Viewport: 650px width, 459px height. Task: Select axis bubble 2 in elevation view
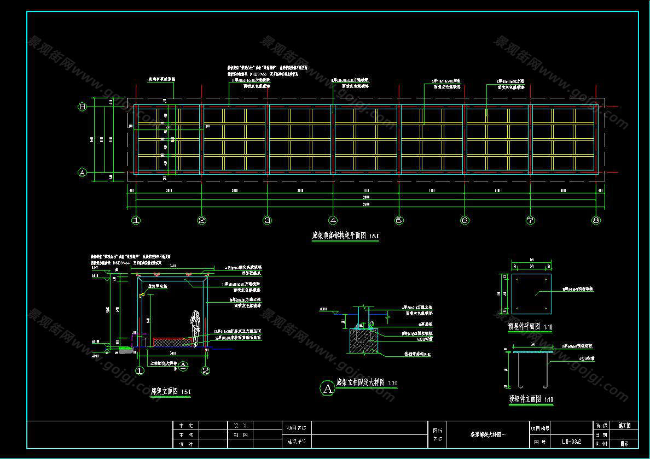[206, 371]
